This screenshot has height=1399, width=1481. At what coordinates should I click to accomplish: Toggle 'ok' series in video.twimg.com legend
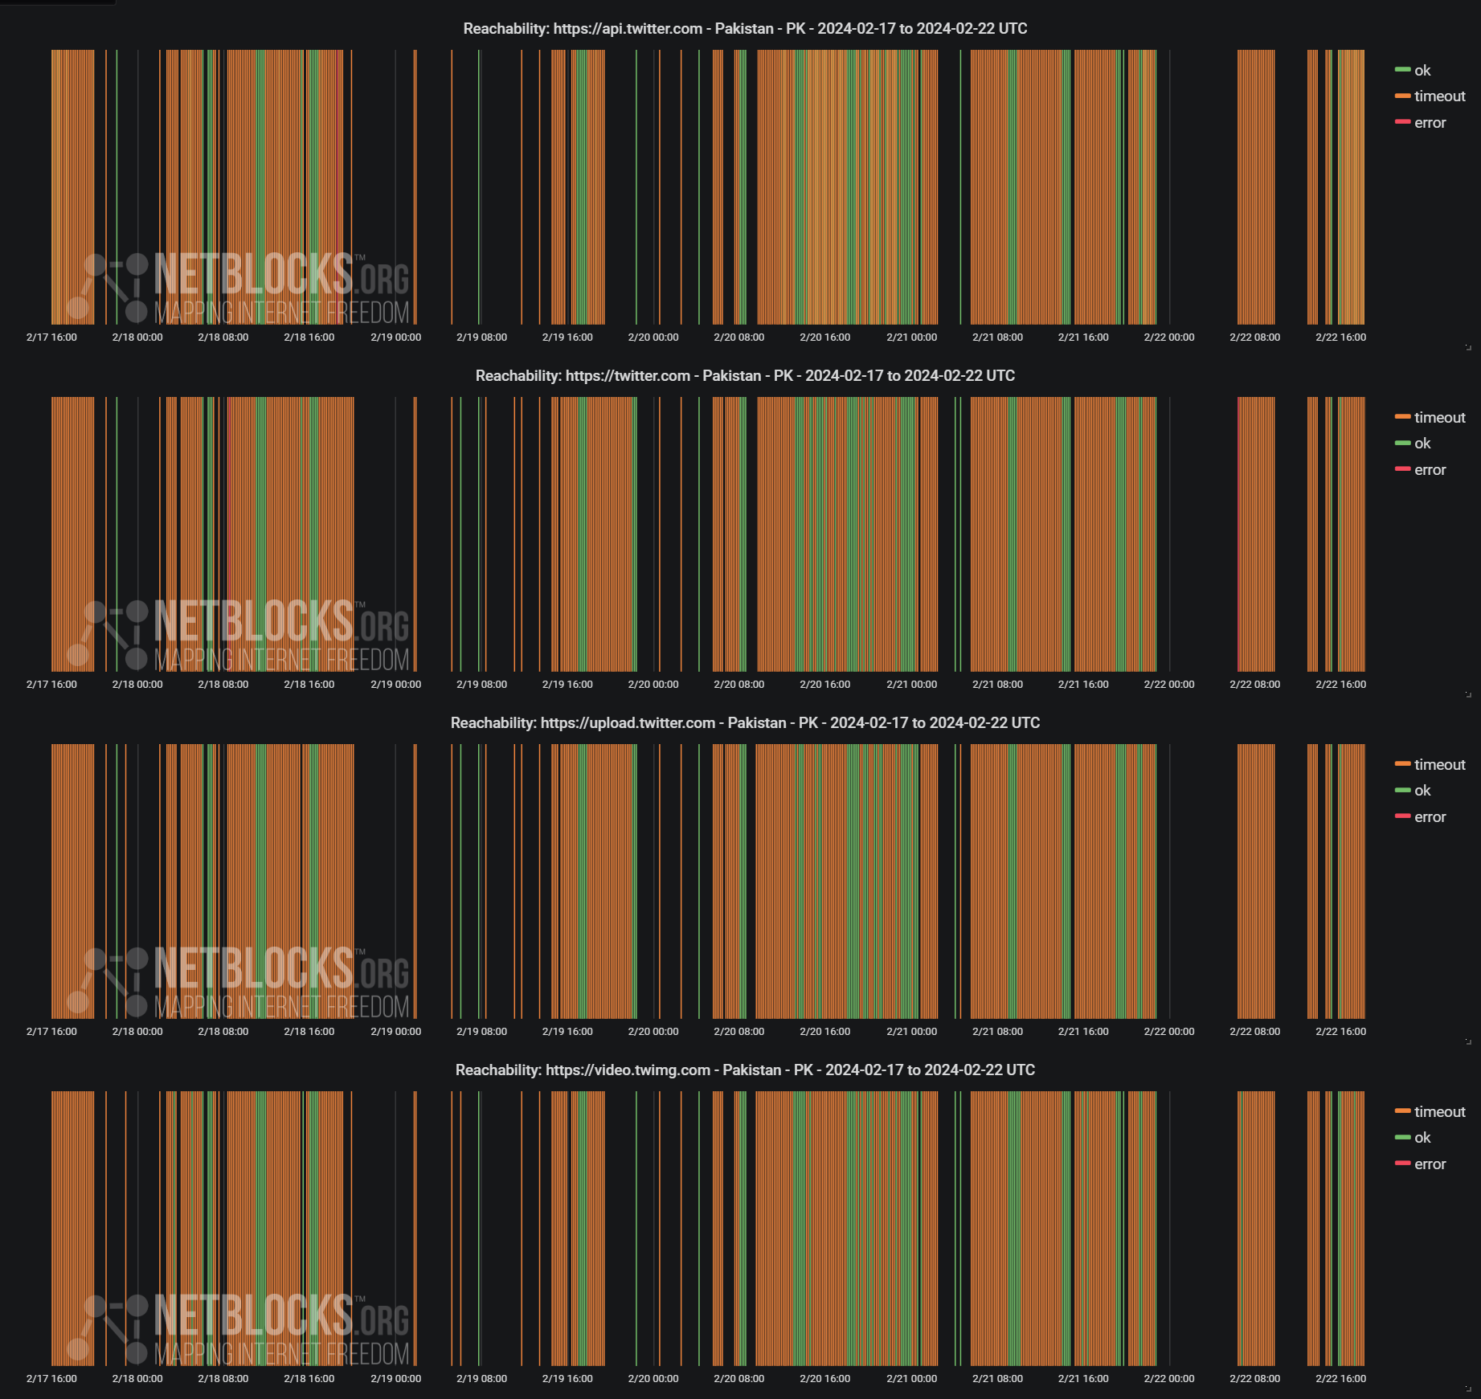click(1422, 1138)
